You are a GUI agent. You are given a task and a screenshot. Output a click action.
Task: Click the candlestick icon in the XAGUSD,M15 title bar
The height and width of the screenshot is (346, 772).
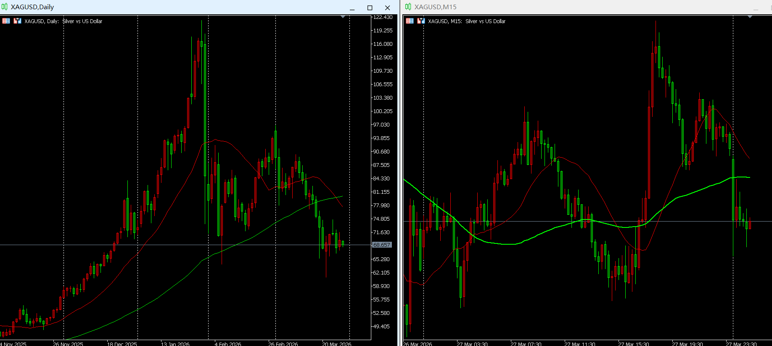click(408, 7)
